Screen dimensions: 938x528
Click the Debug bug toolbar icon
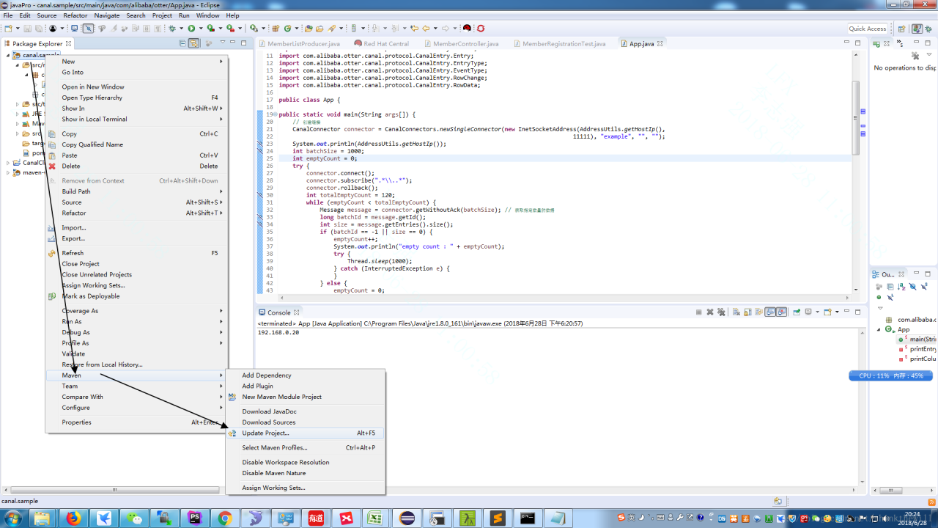pyautogui.click(x=172, y=29)
